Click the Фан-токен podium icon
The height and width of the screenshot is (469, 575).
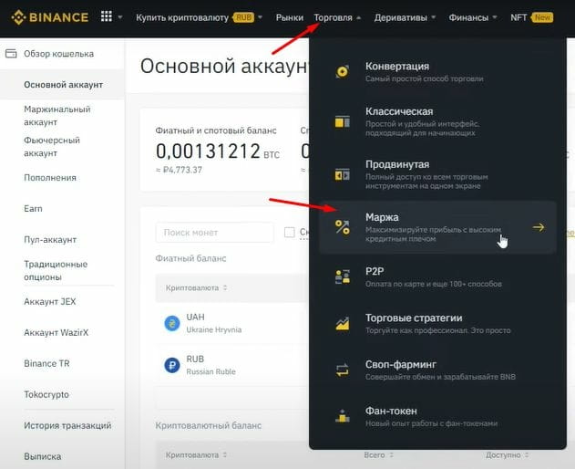tap(342, 416)
